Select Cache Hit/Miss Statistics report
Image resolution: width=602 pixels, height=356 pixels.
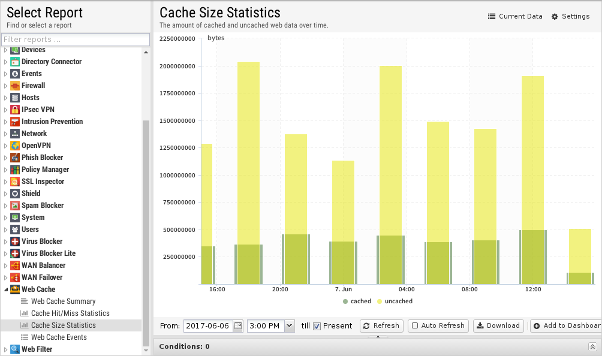pyautogui.click(x=70, y=313)
